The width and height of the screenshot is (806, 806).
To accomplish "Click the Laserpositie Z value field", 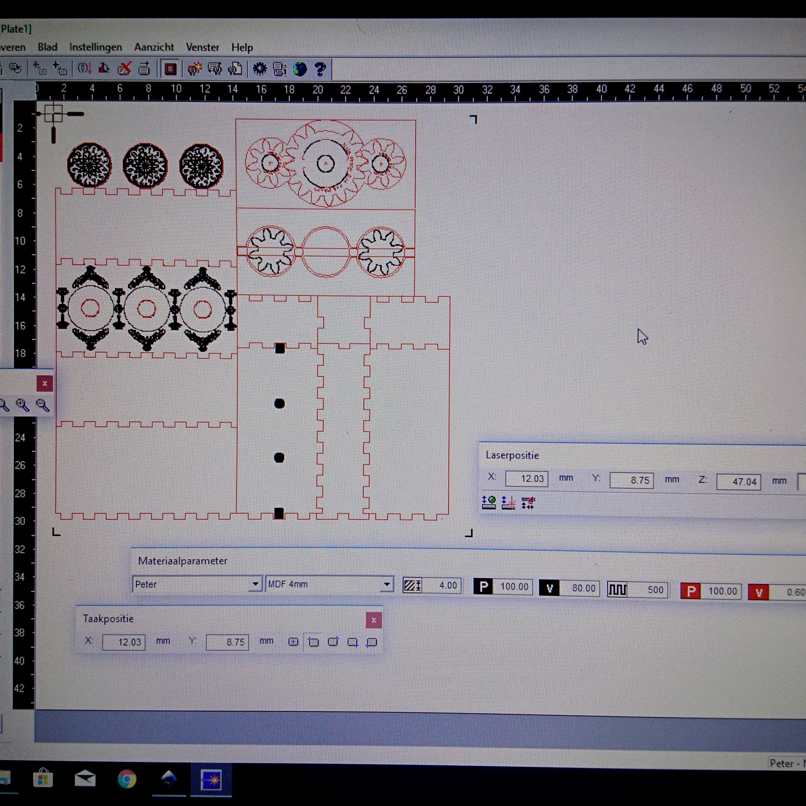I will coord(738,482).
